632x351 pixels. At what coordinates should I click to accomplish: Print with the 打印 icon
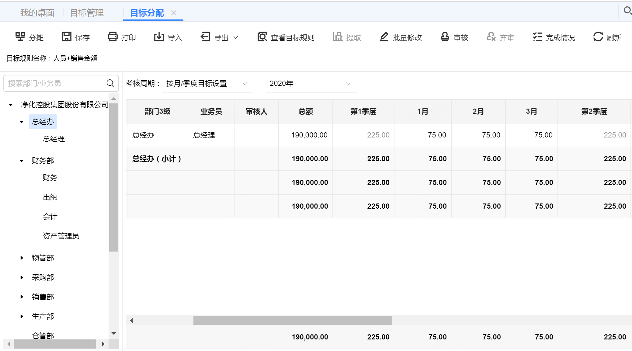pyautogui.click(x=113, y=37)
